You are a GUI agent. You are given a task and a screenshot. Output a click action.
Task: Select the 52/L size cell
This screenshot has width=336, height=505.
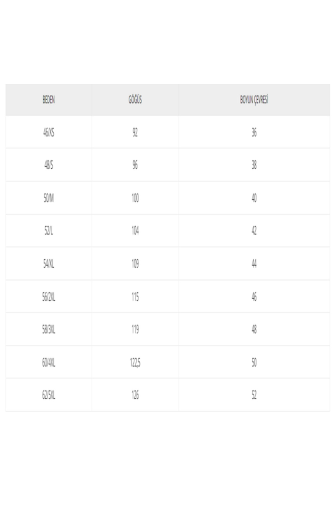49,231
